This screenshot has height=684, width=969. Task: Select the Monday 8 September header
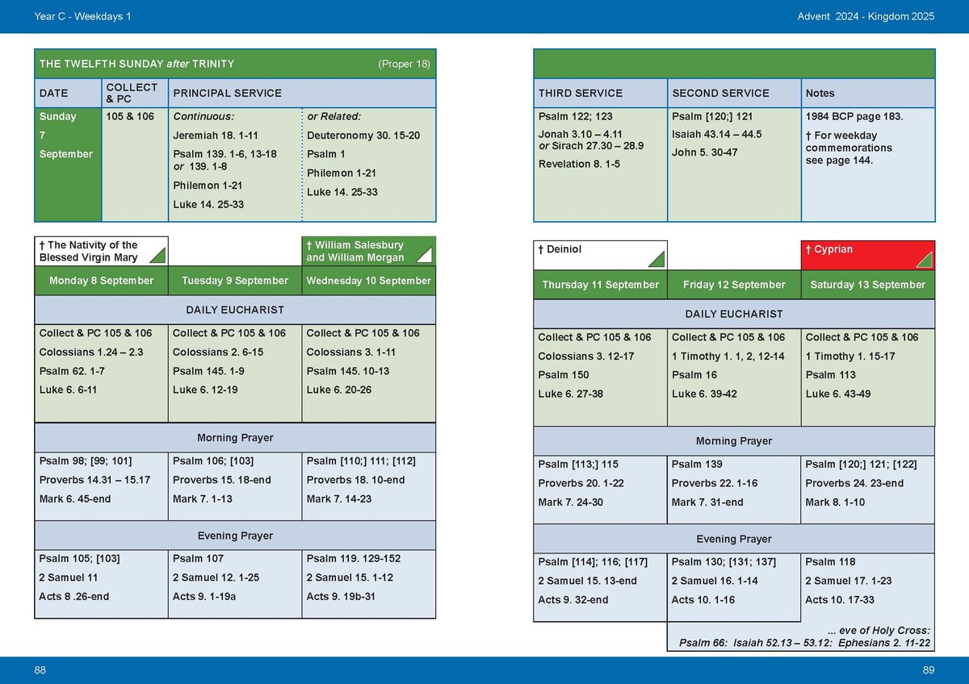(101, 281)
